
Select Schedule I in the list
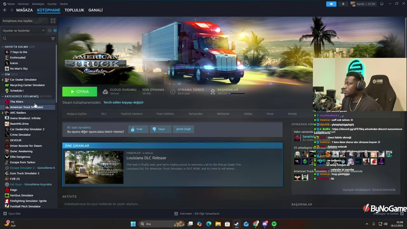tap(17, 91)
